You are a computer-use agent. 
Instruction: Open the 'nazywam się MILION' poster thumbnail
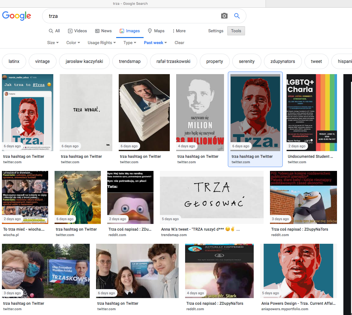pos(200,112)
